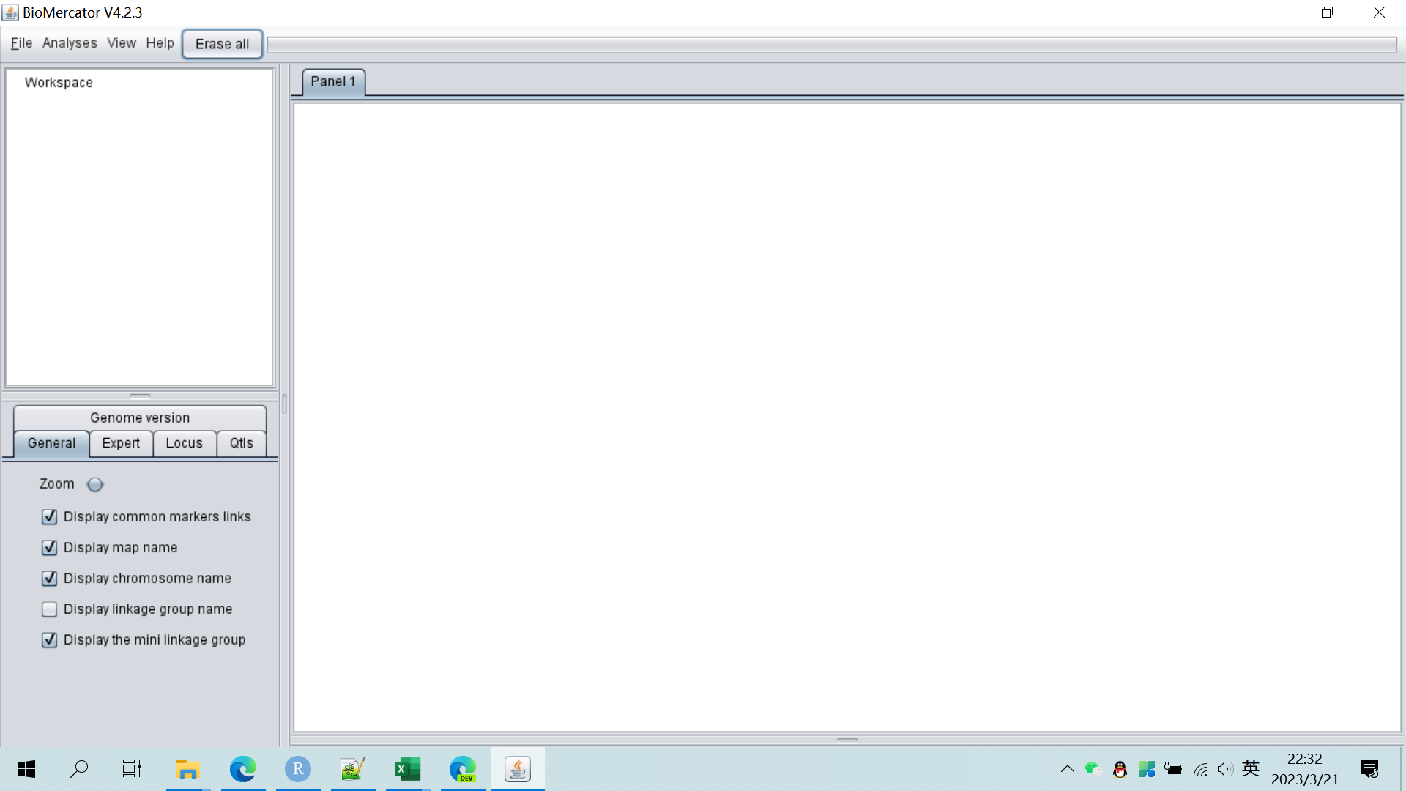1406x791 pixels.
Task: Switch to the Expert tab
Action: 121,443
